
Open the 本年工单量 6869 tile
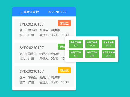point(108,44)
